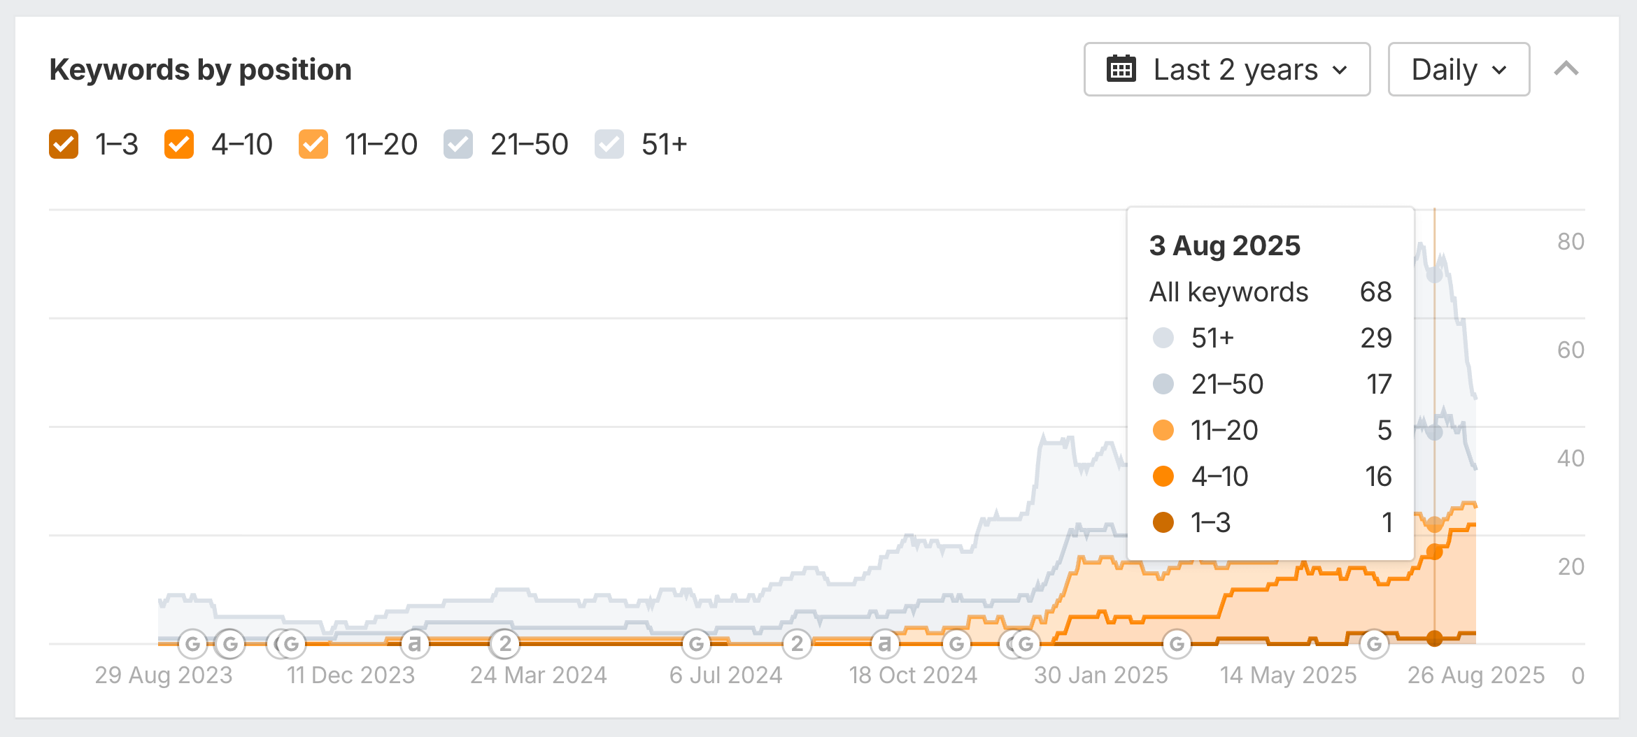This screenshot has width=1637, height=737.
Task: Toggle the 4–10 position checkbox
Action: [179, 145]
